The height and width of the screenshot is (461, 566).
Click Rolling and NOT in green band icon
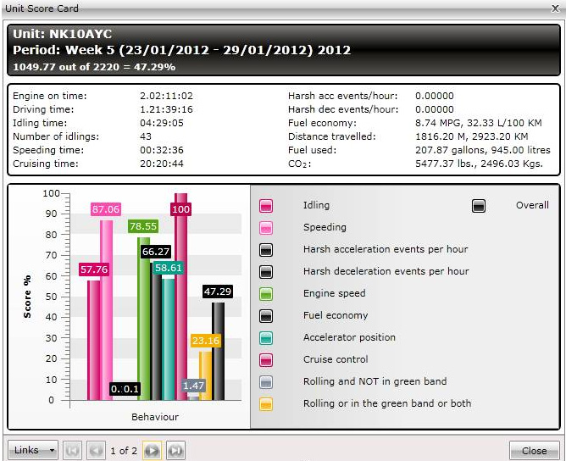pyautogui.click(x=266, y=382)
